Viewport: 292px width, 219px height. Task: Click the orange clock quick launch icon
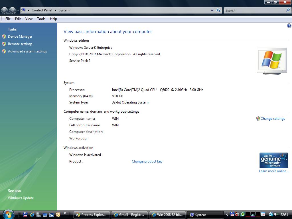tap(58, 215)
